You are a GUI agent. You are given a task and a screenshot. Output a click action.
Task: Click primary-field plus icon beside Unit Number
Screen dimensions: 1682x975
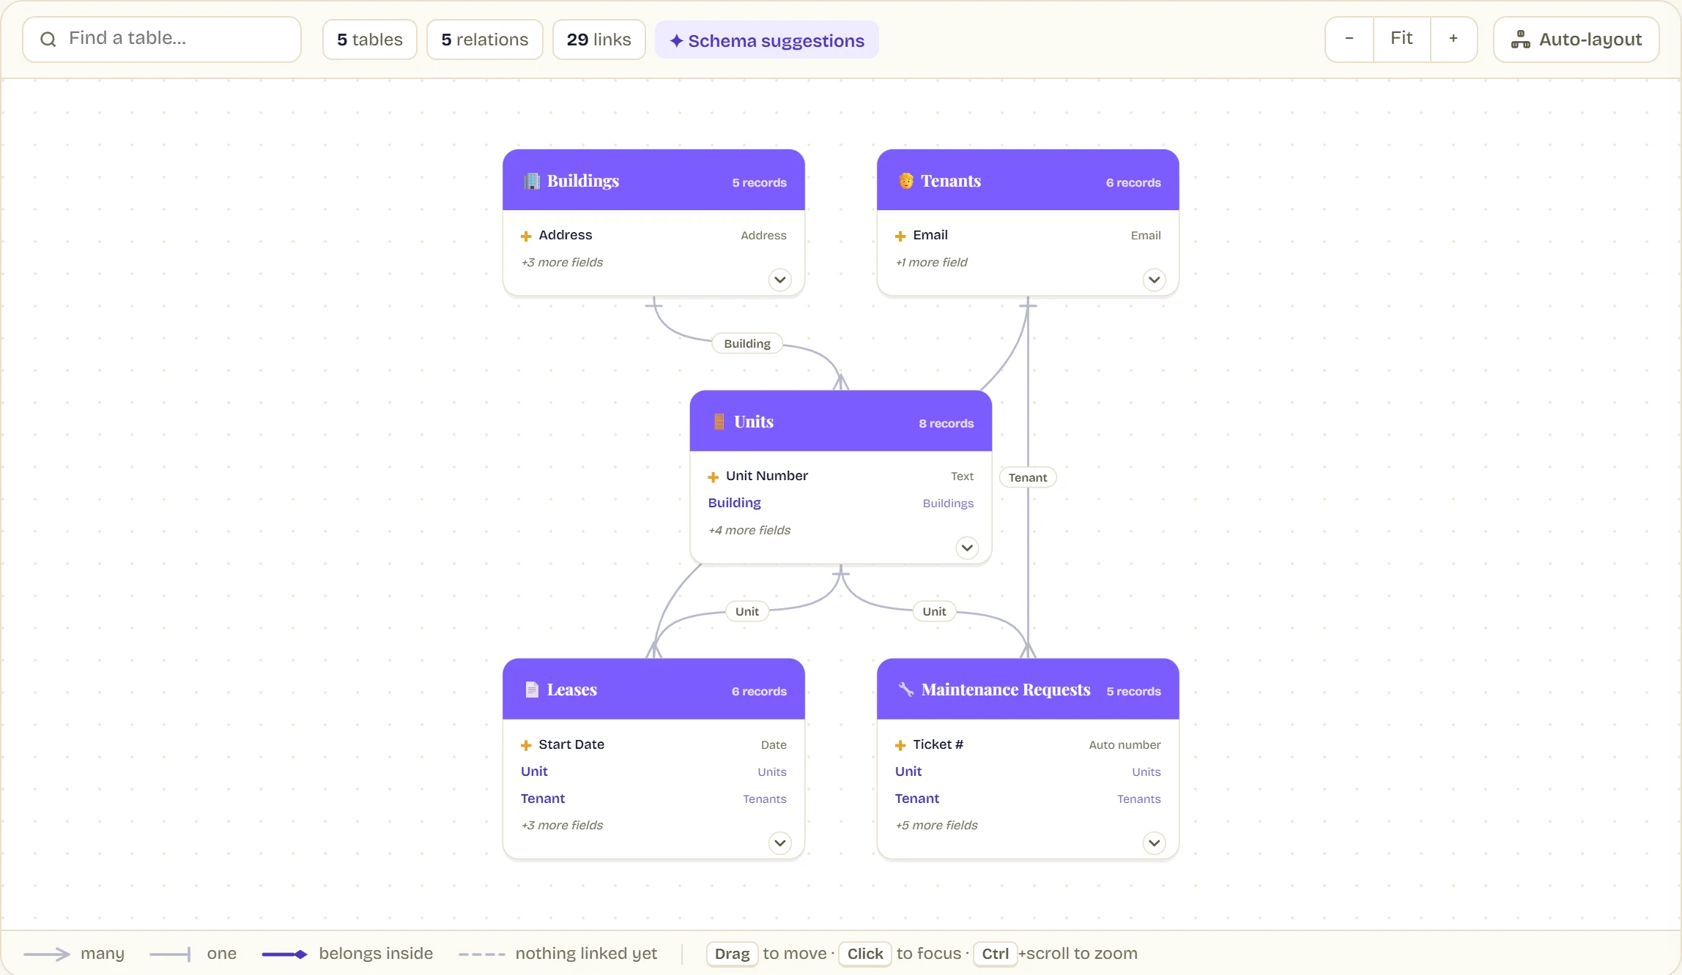pyautogui.click(x=713, y=477)
